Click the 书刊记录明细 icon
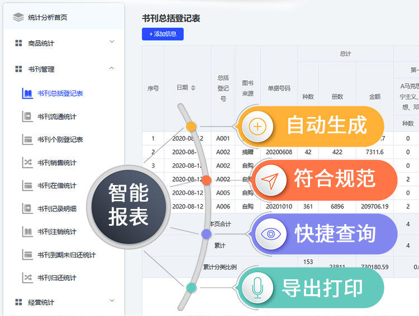Screen dimensions: 419x316 pyautogui.click(x=27, y=208)
